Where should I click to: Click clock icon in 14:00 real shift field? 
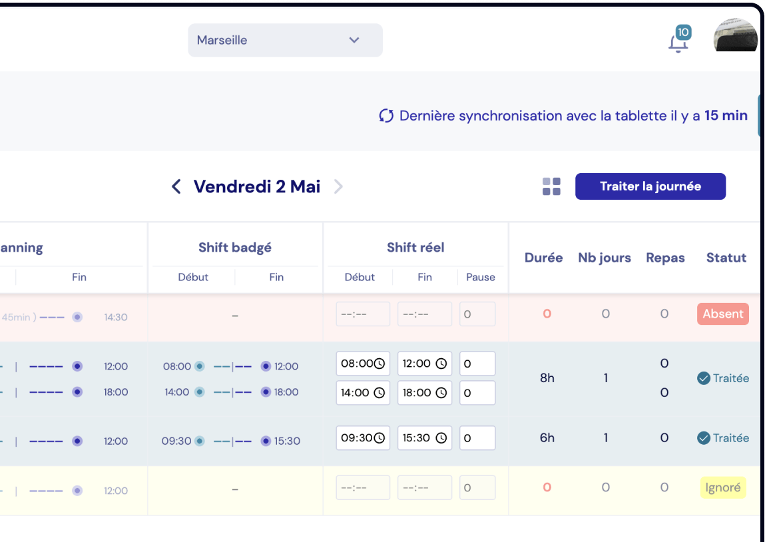(379, 393)
